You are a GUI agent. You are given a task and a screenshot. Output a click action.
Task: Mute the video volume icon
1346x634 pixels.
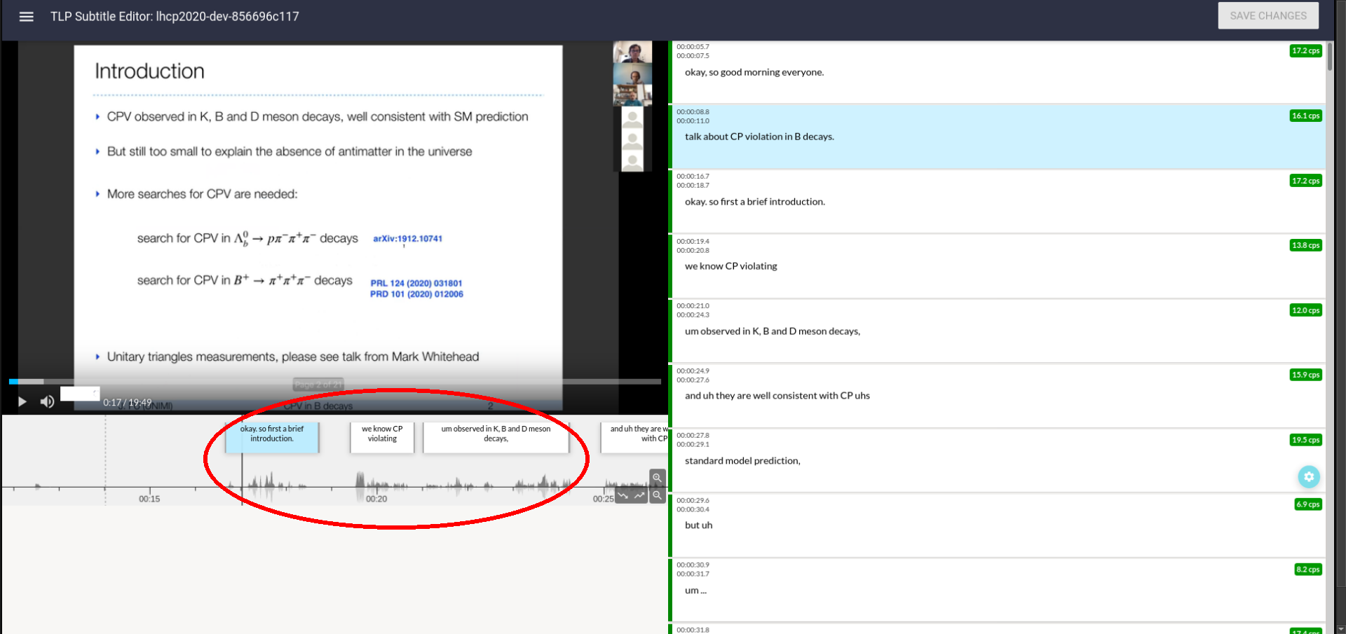[47, 401]
